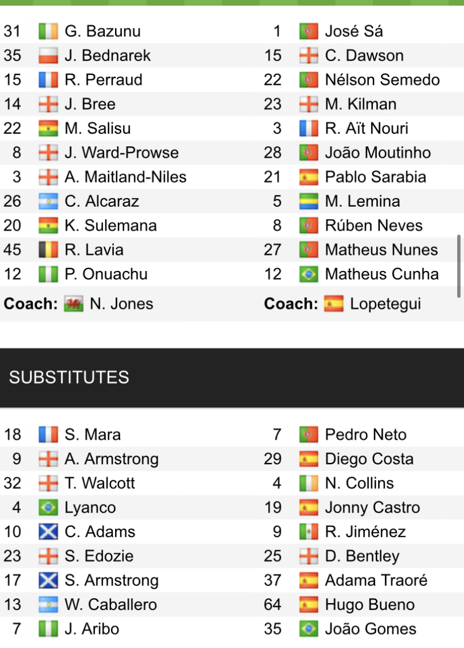Click the Wales flag beside coach N. Jones
Image resolution: width=464 pixels, height=648 pixels.
tap(73, 304)
